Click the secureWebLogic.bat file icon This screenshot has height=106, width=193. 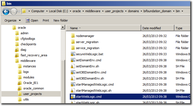(73, 54)
